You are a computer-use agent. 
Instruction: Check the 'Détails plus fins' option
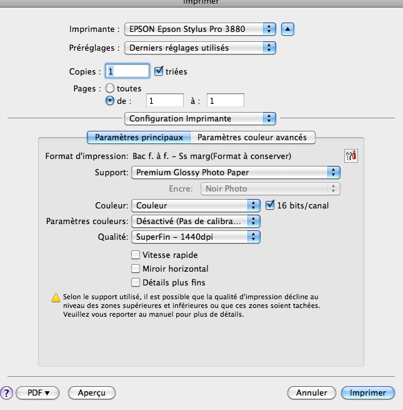coord(136,282)
